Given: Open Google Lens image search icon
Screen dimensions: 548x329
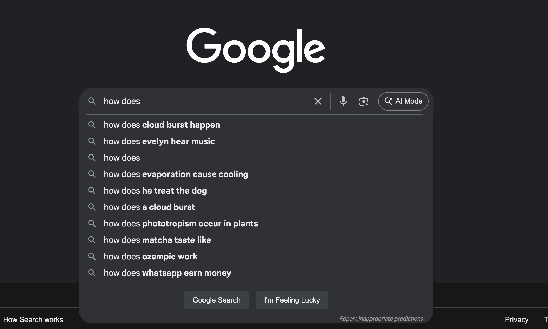Looking at the screenshot, I should click(364, 101).
